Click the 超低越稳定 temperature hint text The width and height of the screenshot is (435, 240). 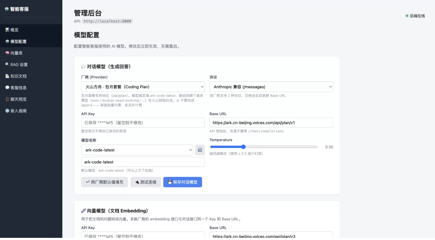[236, 153]
